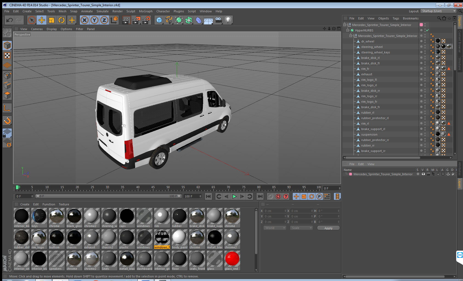Select the Rotate tool

(62, 20)
